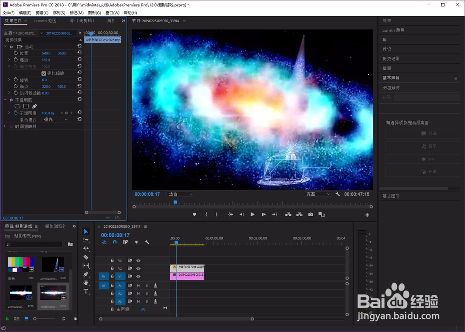The width and height of the screenshot is (465, 332).
Task: Click the Program monitor playhead scrubber
Action: [x=175, y=202]
